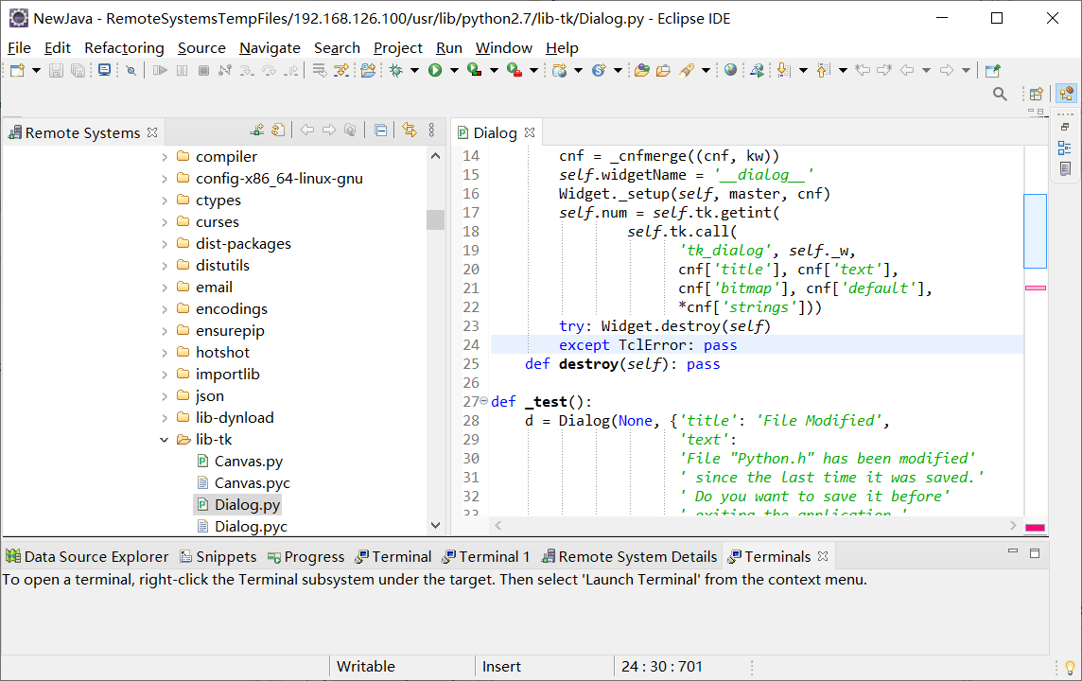The image size is (1082, 681).
Task: Switch to Remote System Details tab
Action: pyautogui.click(x=629, y=557)
